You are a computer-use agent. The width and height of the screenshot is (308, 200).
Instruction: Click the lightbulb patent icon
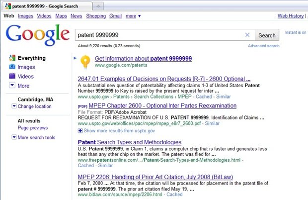point(85,62)
